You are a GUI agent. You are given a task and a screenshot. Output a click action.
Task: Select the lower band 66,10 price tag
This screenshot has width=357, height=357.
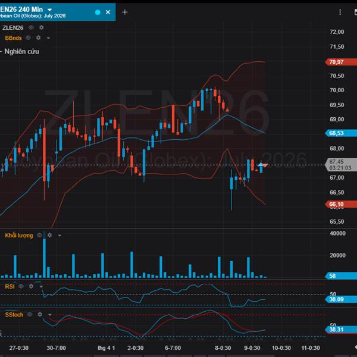tap(341, 204)
